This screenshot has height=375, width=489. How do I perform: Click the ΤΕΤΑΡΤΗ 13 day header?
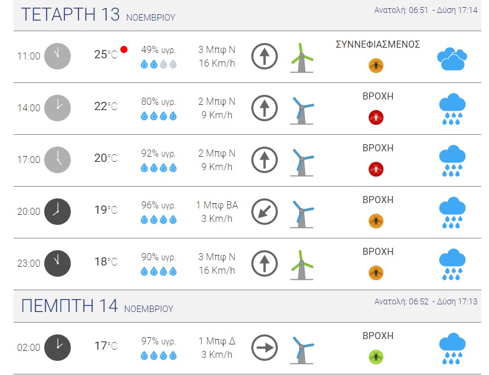[70, 15]
